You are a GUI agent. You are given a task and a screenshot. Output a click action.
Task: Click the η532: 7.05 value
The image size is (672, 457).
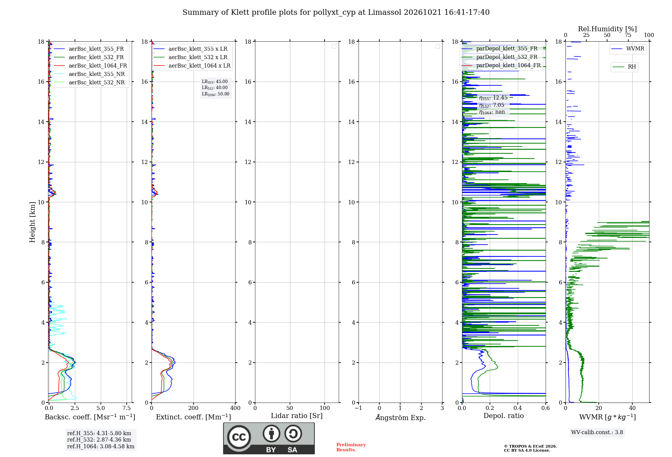(492, 105)
